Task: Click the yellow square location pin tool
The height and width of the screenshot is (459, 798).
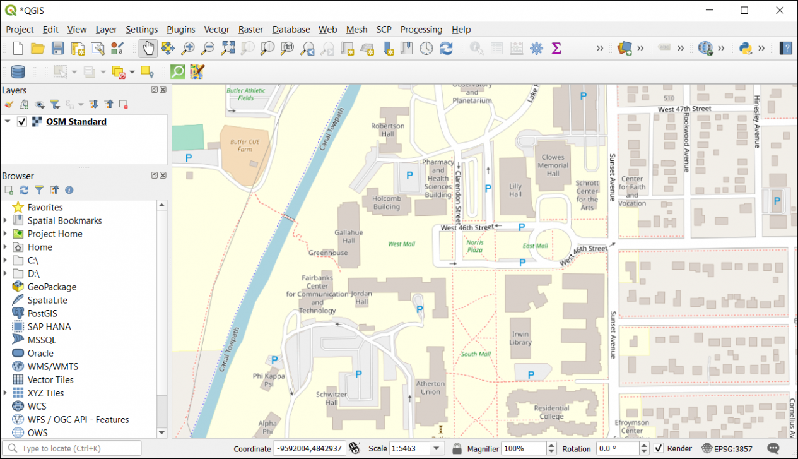Action: click(x=148, y=72)
